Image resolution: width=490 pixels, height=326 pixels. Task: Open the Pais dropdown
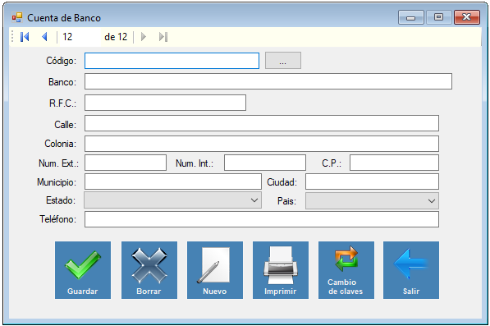click(372, 200)
